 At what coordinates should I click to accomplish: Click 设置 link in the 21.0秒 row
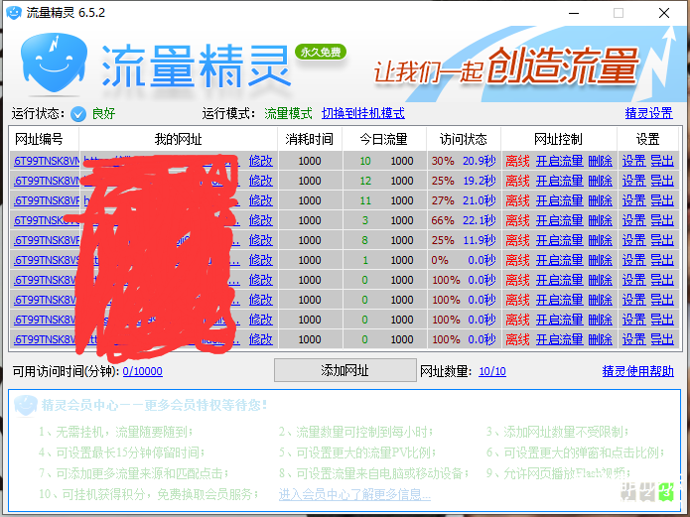633,200
